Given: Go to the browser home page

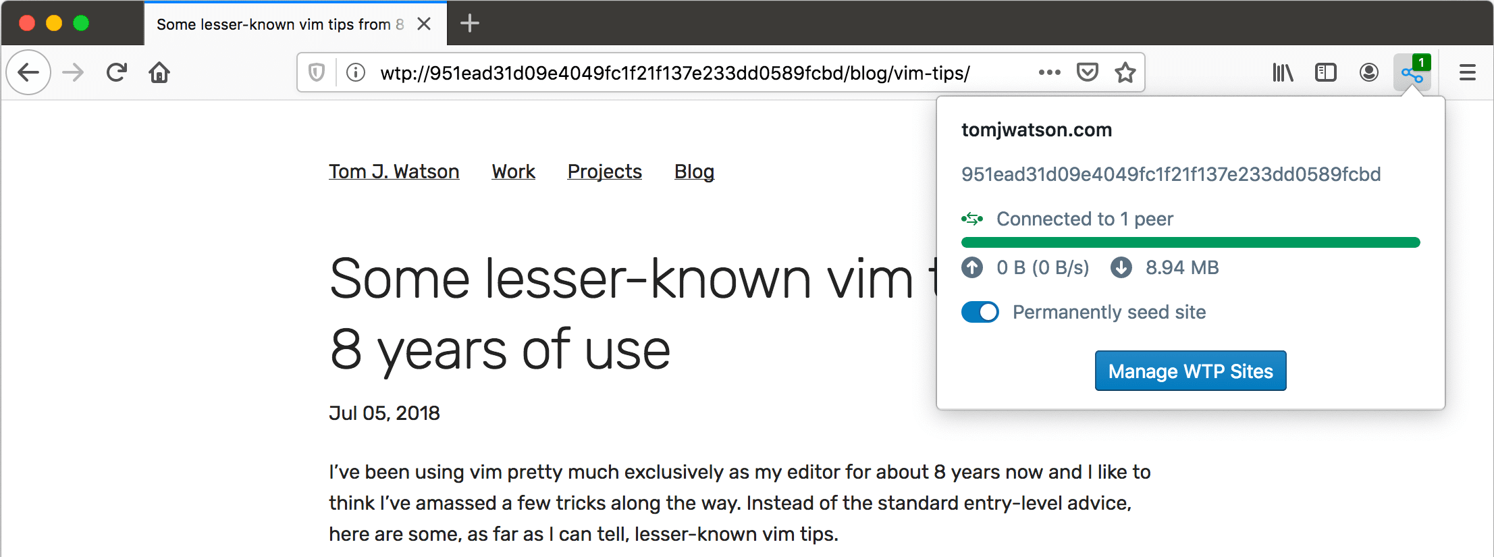Looking at the screenshot, I should click(159, 72).
